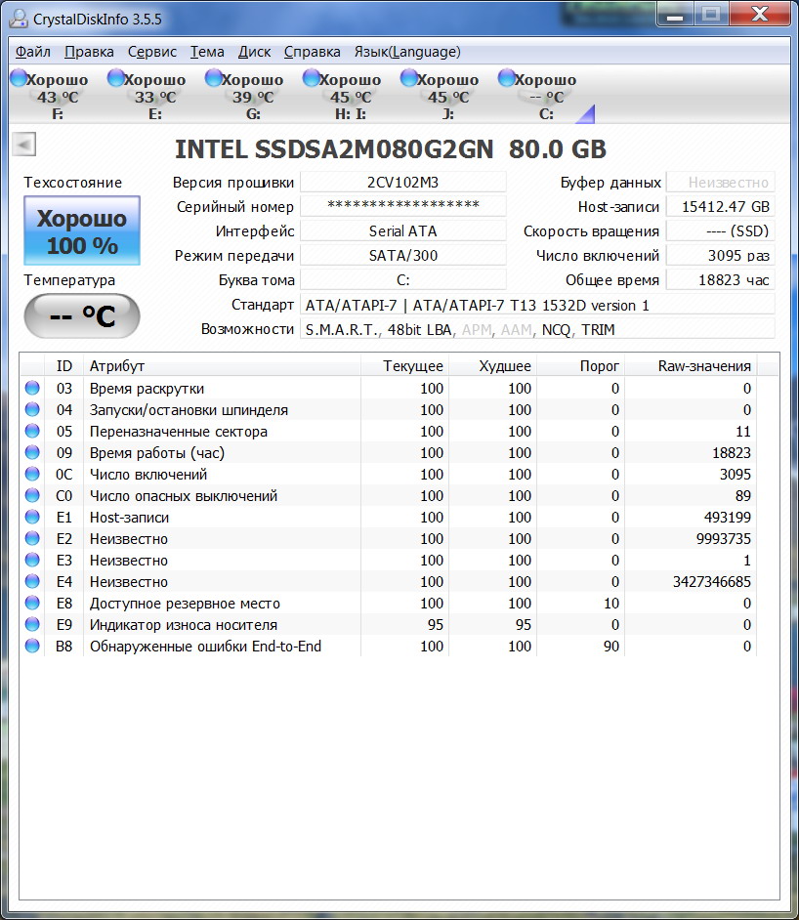Viewport: 799px width, 920px height.
Task: Select disk C: status orb
Action: pos(506,79)
